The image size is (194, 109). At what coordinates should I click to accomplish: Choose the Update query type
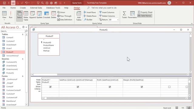tap(39, 15)
